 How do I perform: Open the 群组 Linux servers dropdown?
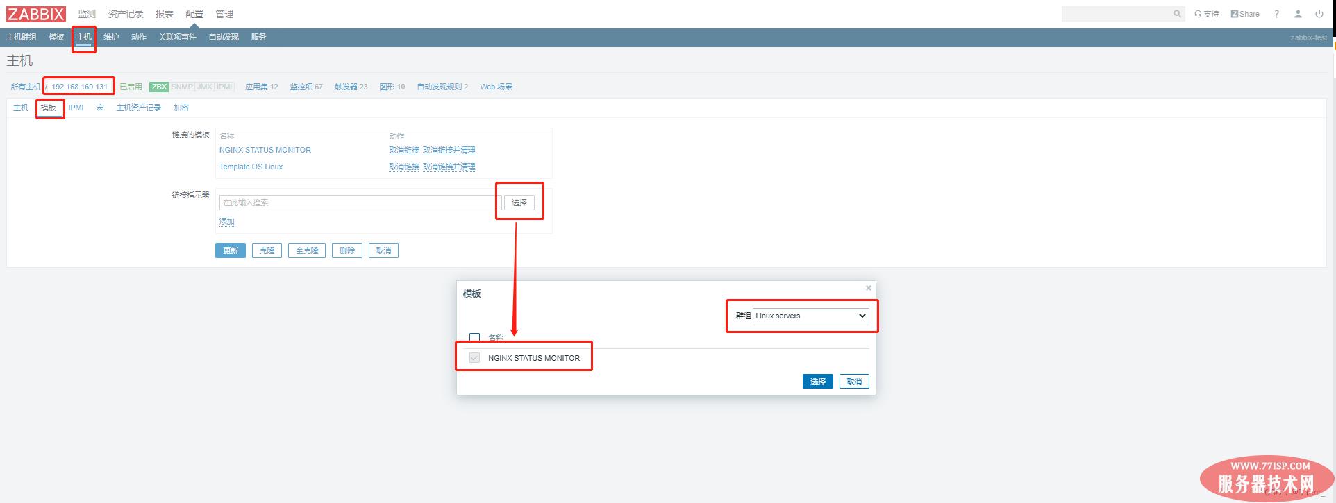point(810,316)
